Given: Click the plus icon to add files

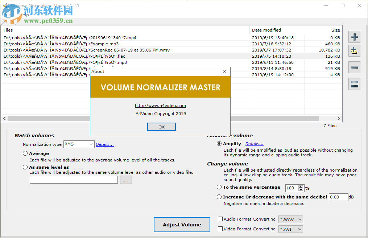Looking at the screenshot, I should pos(354,37).
